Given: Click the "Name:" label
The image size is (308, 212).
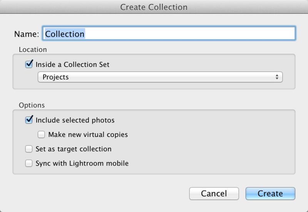Looking at the screenshot, I should [27, 34].
